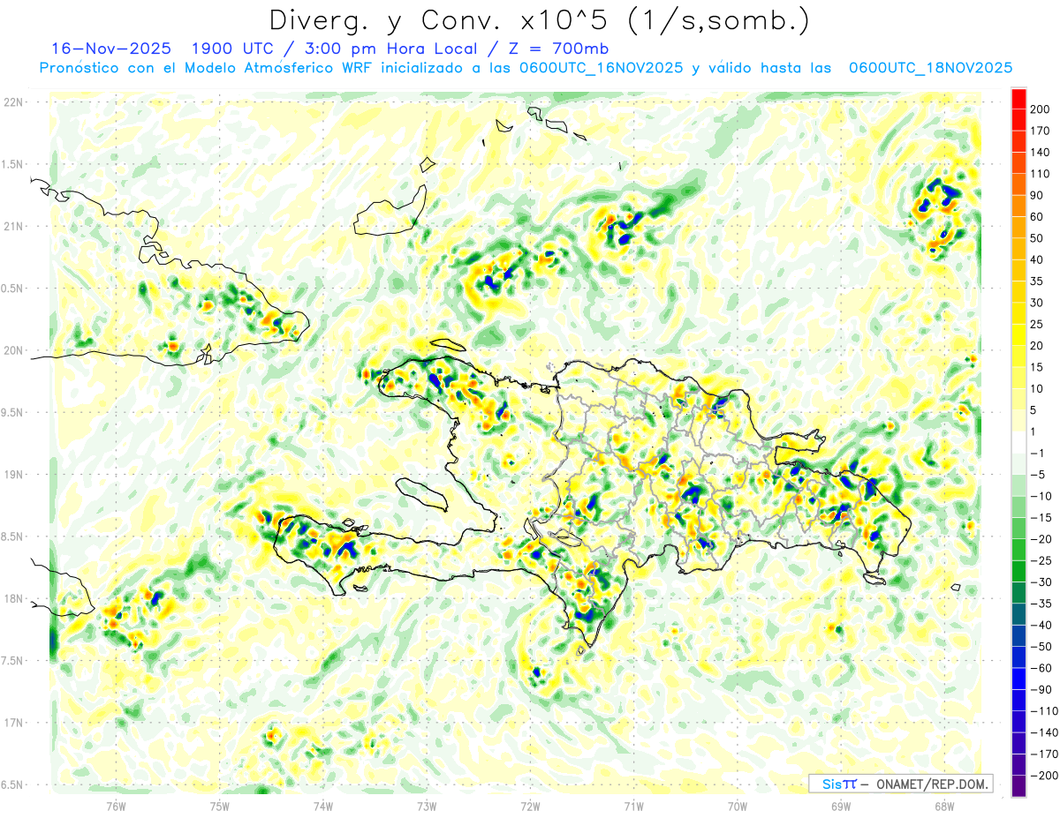Click the '140' positive colorbar label
The height and width of the screenshot is (818, 1060).
1041,152
